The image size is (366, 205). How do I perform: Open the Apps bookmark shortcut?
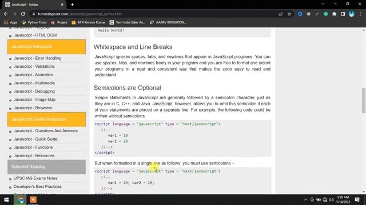tap(11, 22)
